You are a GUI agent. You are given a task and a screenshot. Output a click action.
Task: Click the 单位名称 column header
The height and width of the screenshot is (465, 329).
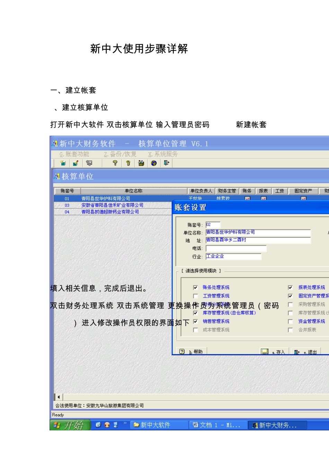(x=134, y=191)
